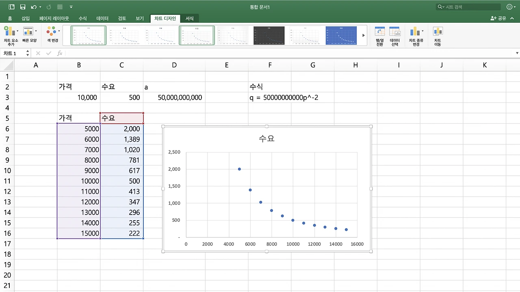Viewport: 520px width, 292px height.
Task: Open the Name Box stepper showing 차트 1
Action: (x=28, y=53)
